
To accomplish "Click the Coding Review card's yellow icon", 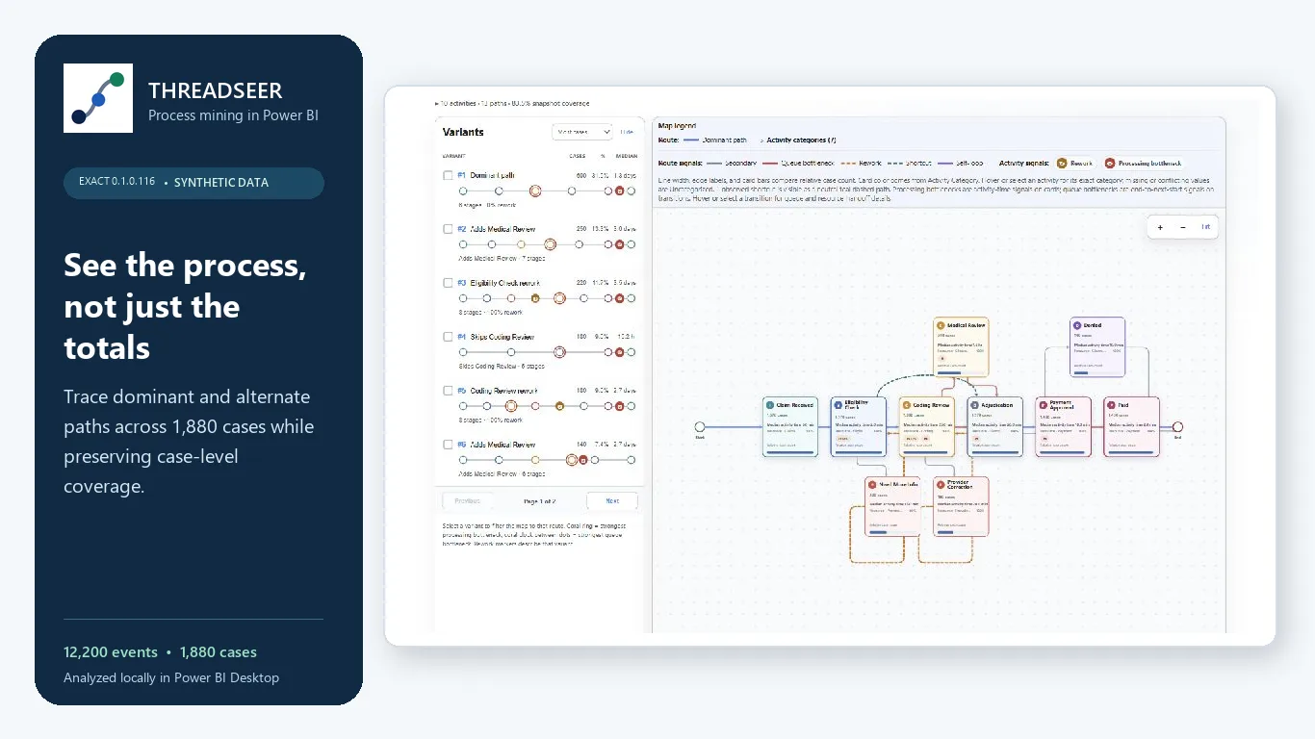I will pyautogui.click(x=907, y=405).
